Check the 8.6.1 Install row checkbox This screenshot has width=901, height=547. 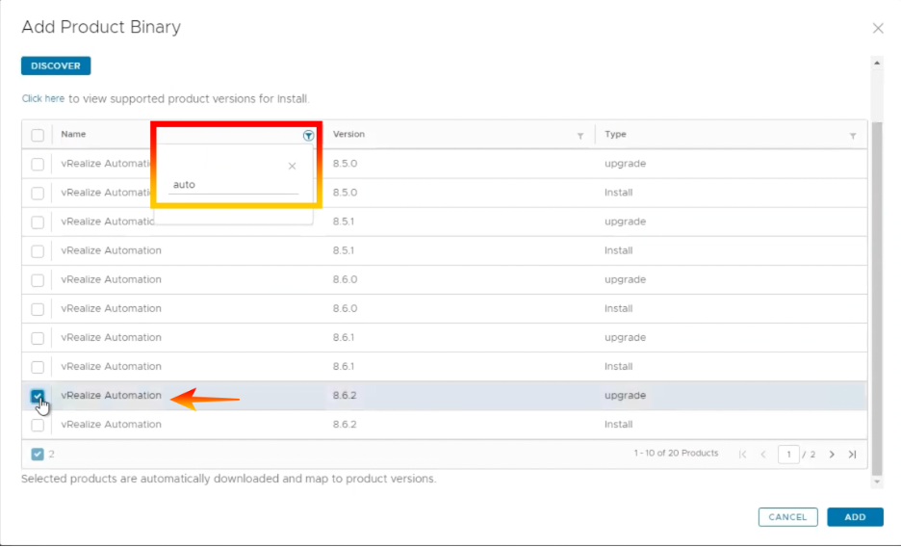38,367
